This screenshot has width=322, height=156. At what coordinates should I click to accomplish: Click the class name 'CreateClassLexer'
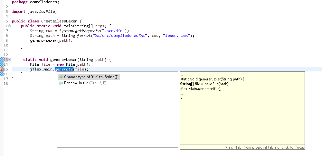click(59, 21)
